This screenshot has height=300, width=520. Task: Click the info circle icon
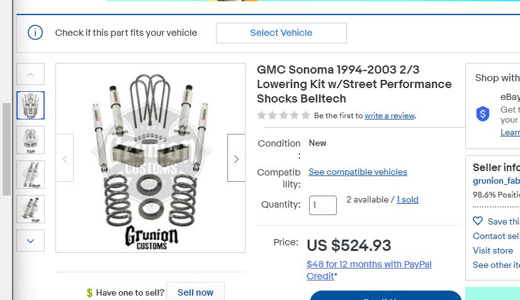coord(35,33)
